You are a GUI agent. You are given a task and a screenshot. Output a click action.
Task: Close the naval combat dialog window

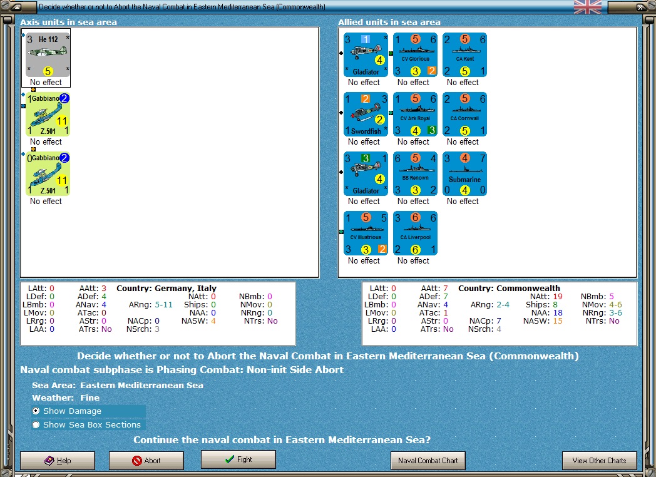(x=640, y=7)
